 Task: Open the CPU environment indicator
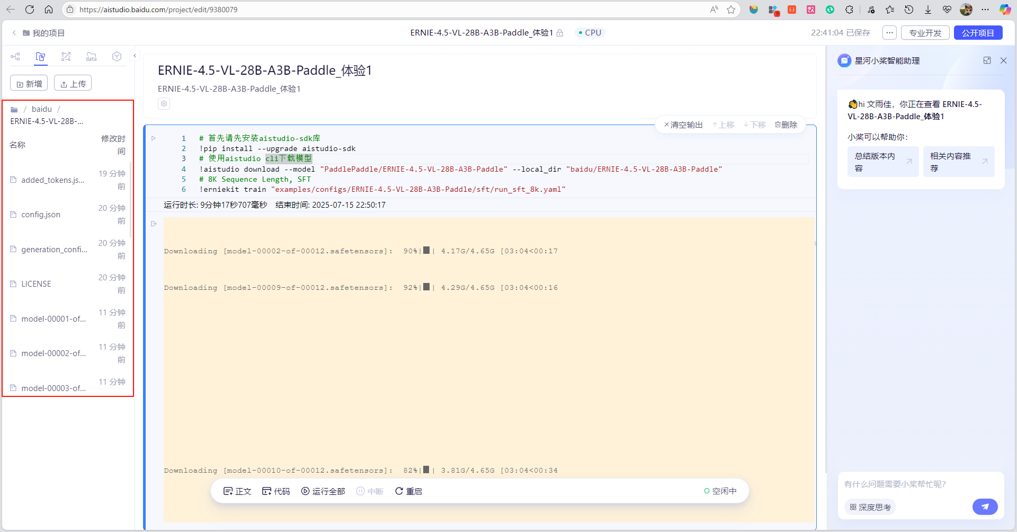click(x=590, y=33)
